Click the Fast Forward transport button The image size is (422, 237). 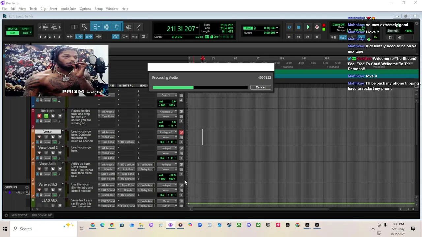[308, 37]
